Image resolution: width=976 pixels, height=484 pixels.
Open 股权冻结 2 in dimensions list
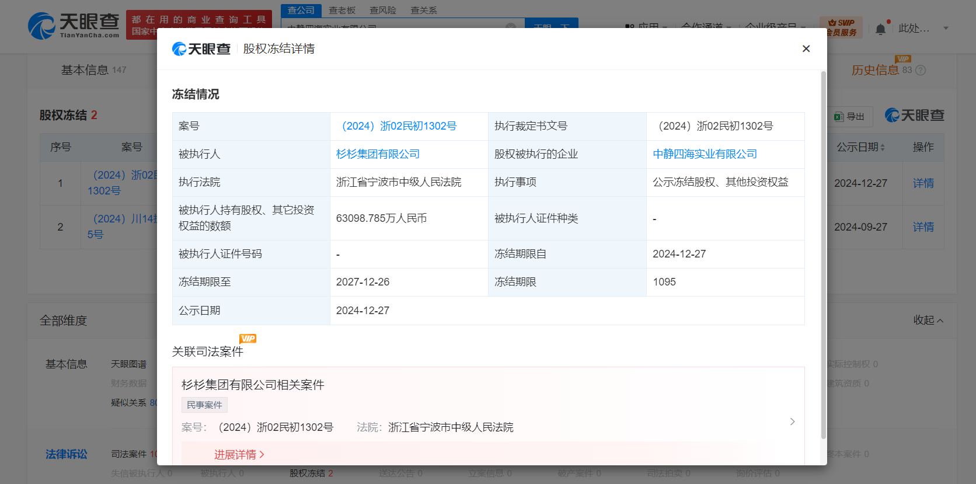311,473
